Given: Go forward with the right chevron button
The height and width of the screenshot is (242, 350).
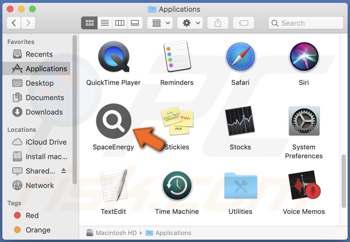Looking at the screenshot, I should point(28,23).
